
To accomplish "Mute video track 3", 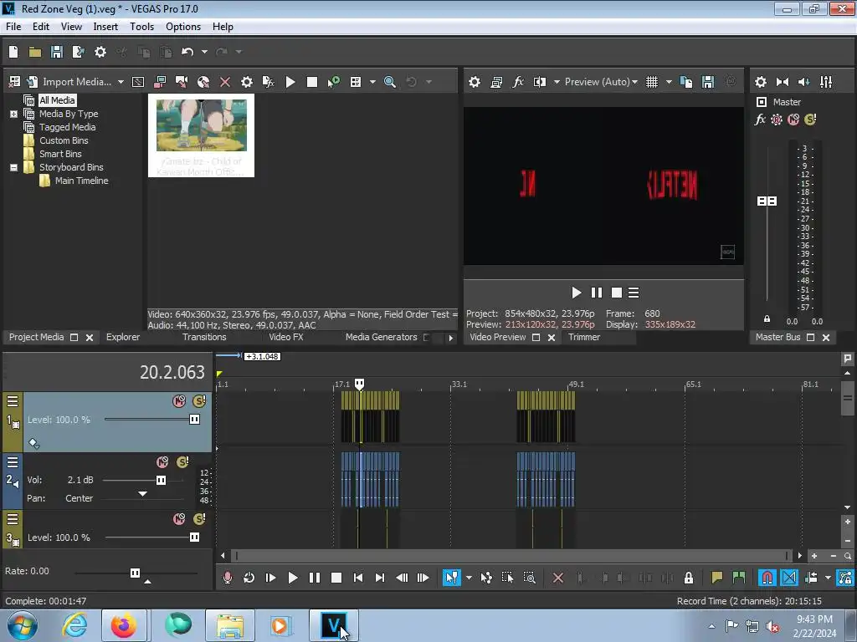I will (179, 519).
